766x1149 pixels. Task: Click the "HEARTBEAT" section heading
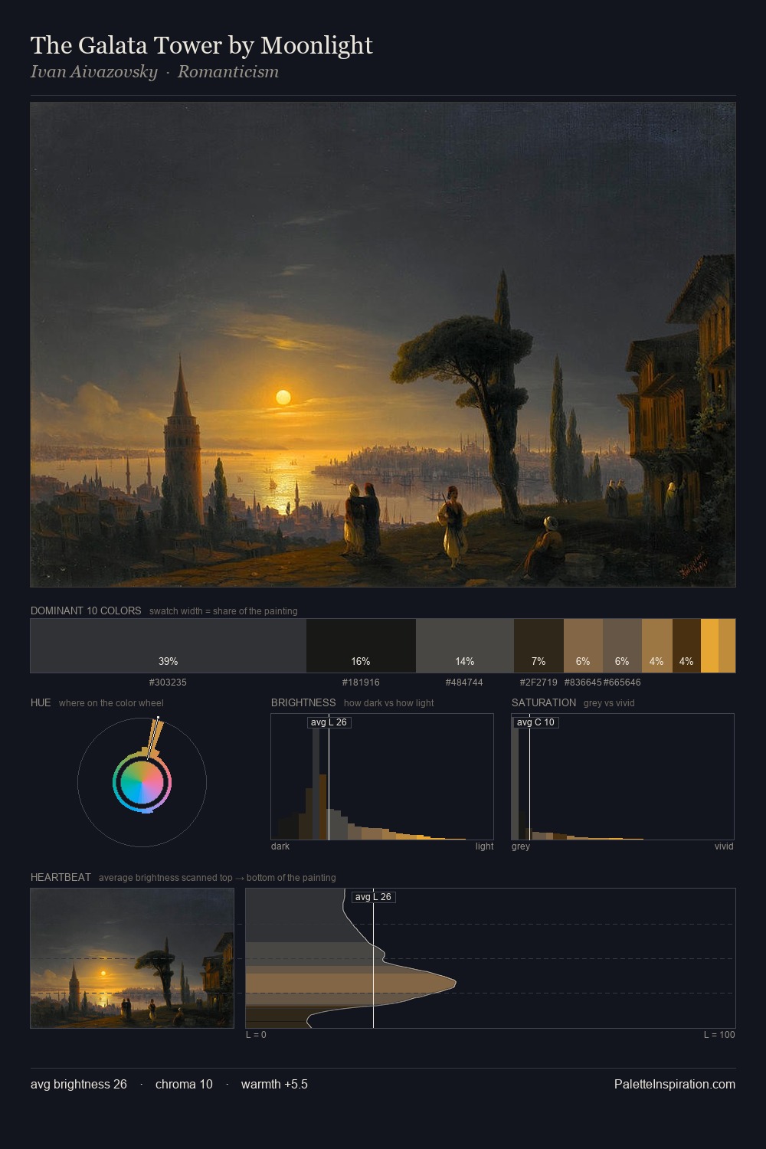(x=61, y=877)
